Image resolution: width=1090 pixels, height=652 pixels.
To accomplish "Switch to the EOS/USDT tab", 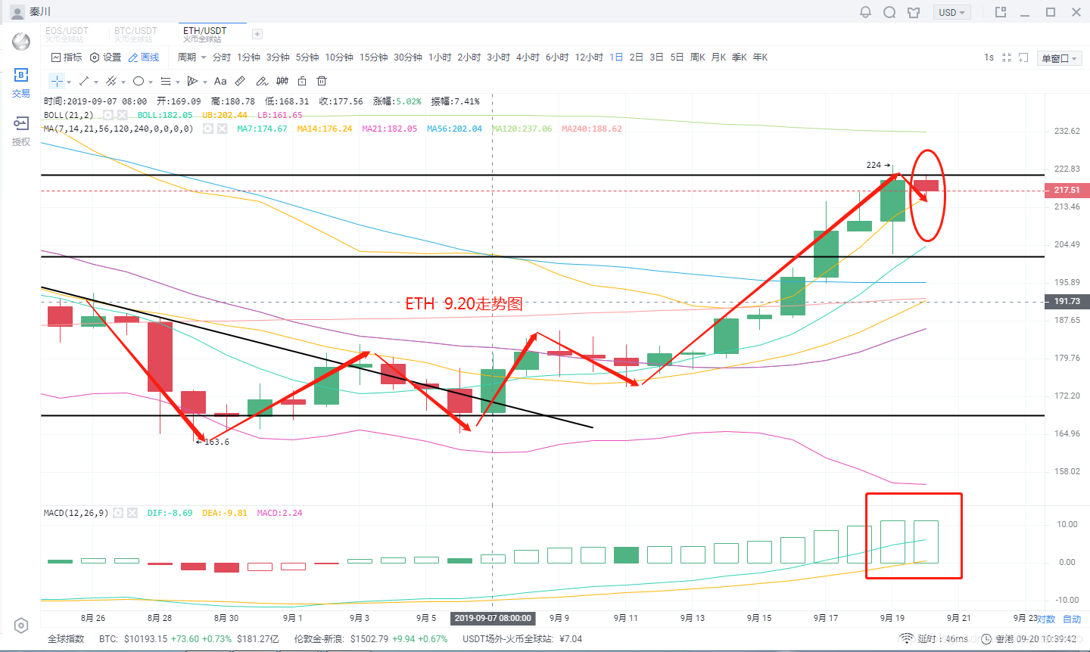I will click(67, 34).
